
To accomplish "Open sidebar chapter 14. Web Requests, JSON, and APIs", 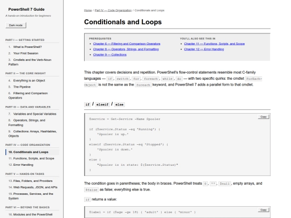I will 33,187.
